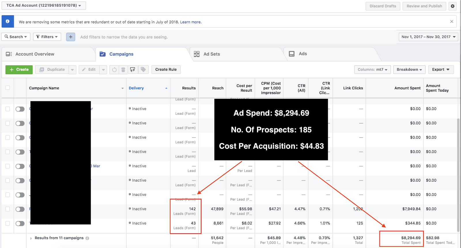The width and height of the screenshot is (461, 248).
Task: Click the Account Overview tab icon
Action: pos(9,54)
